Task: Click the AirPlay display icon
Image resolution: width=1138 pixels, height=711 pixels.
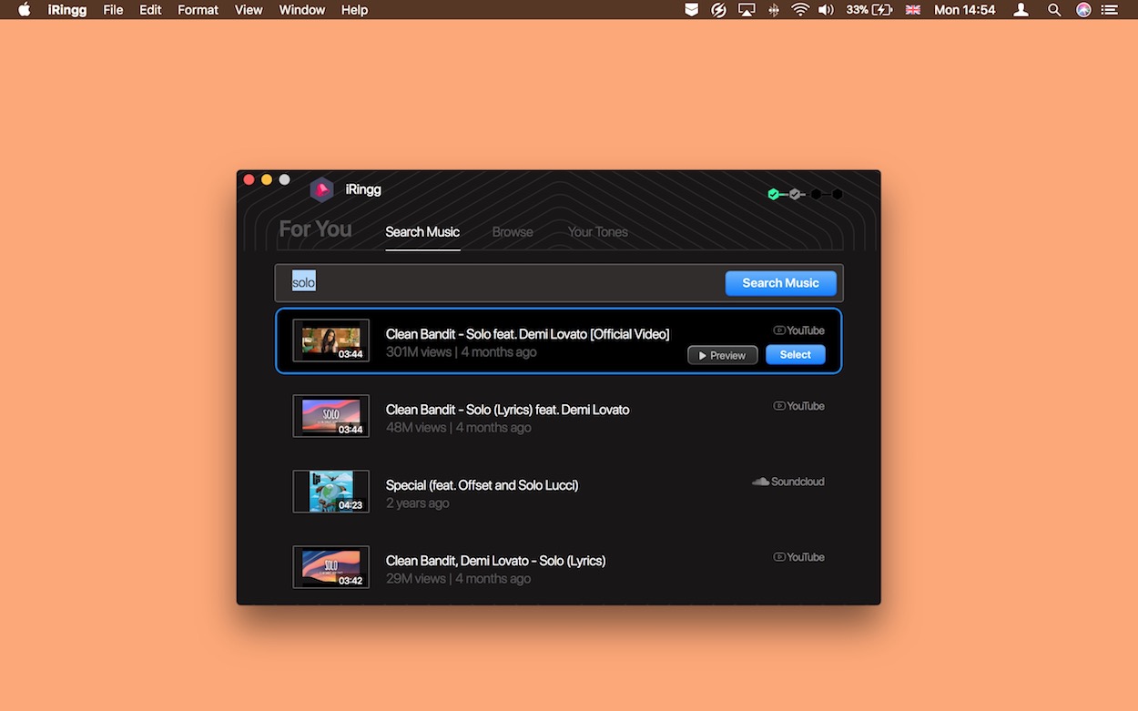Action: tap(747, 10)
